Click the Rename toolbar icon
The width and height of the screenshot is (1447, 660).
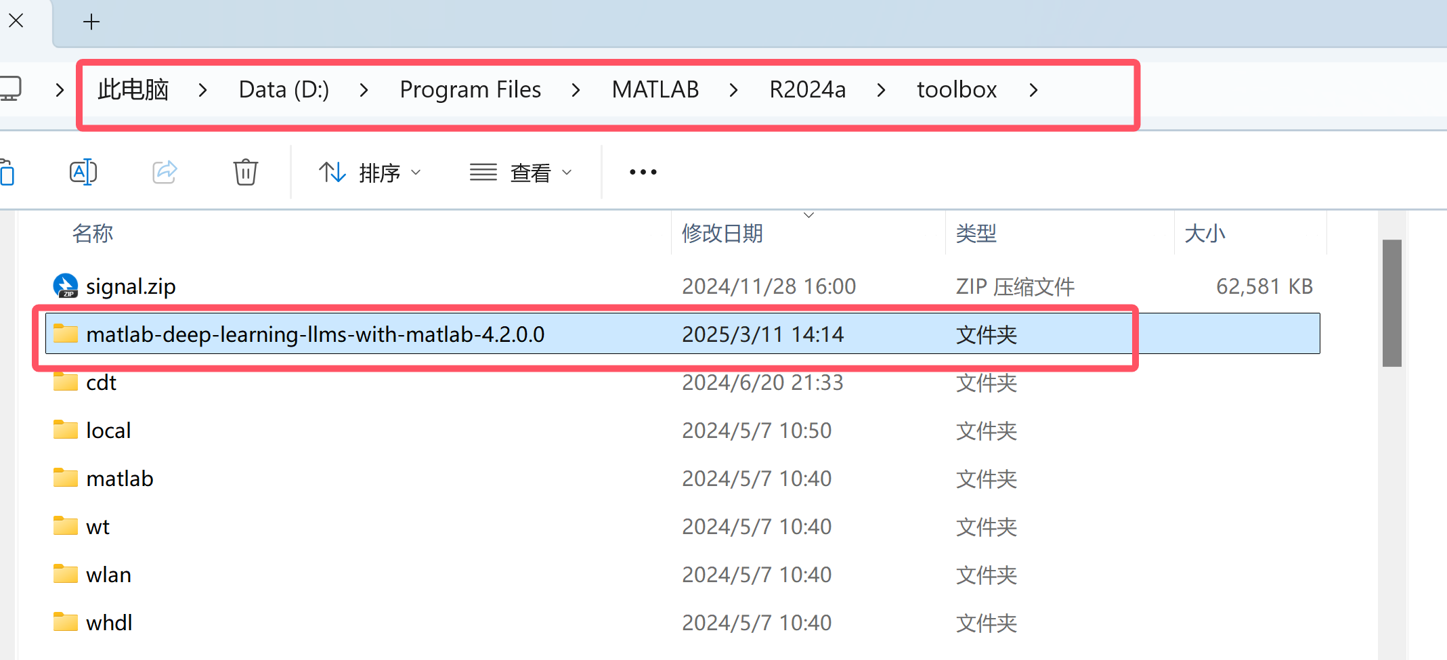(x=83, y=172)
